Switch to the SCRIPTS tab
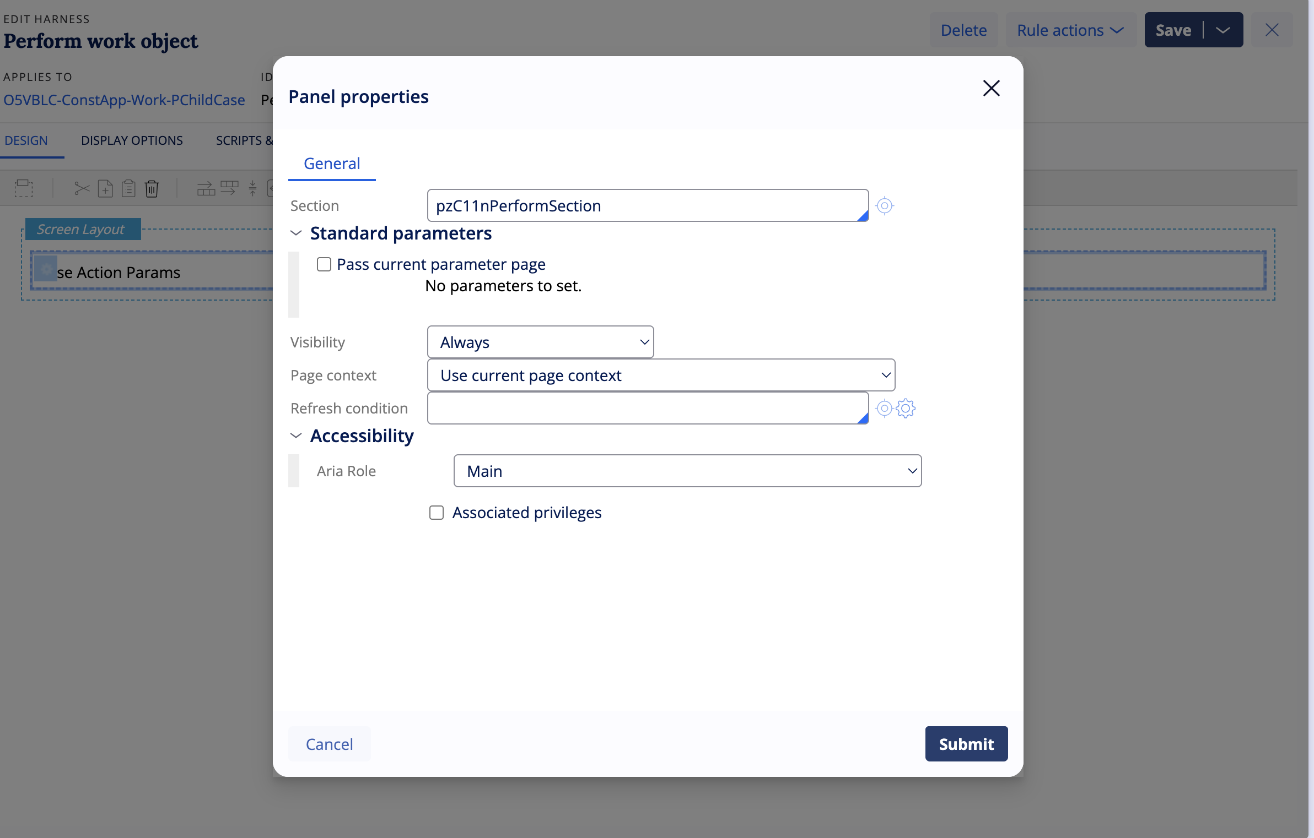 pos(244,140)
